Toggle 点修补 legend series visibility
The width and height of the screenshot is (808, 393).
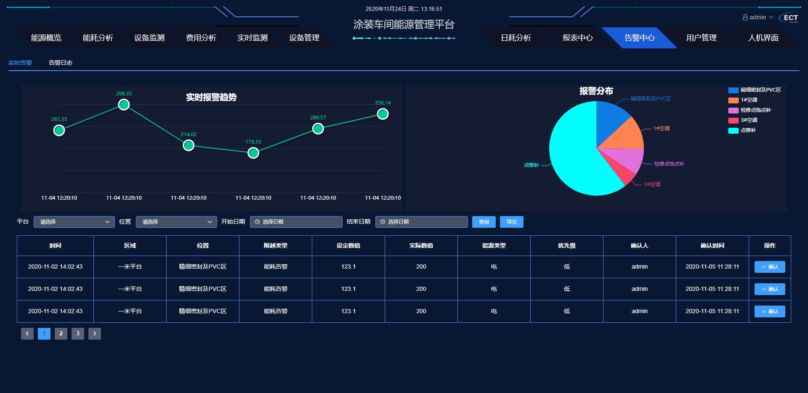(x=742, y=130)
